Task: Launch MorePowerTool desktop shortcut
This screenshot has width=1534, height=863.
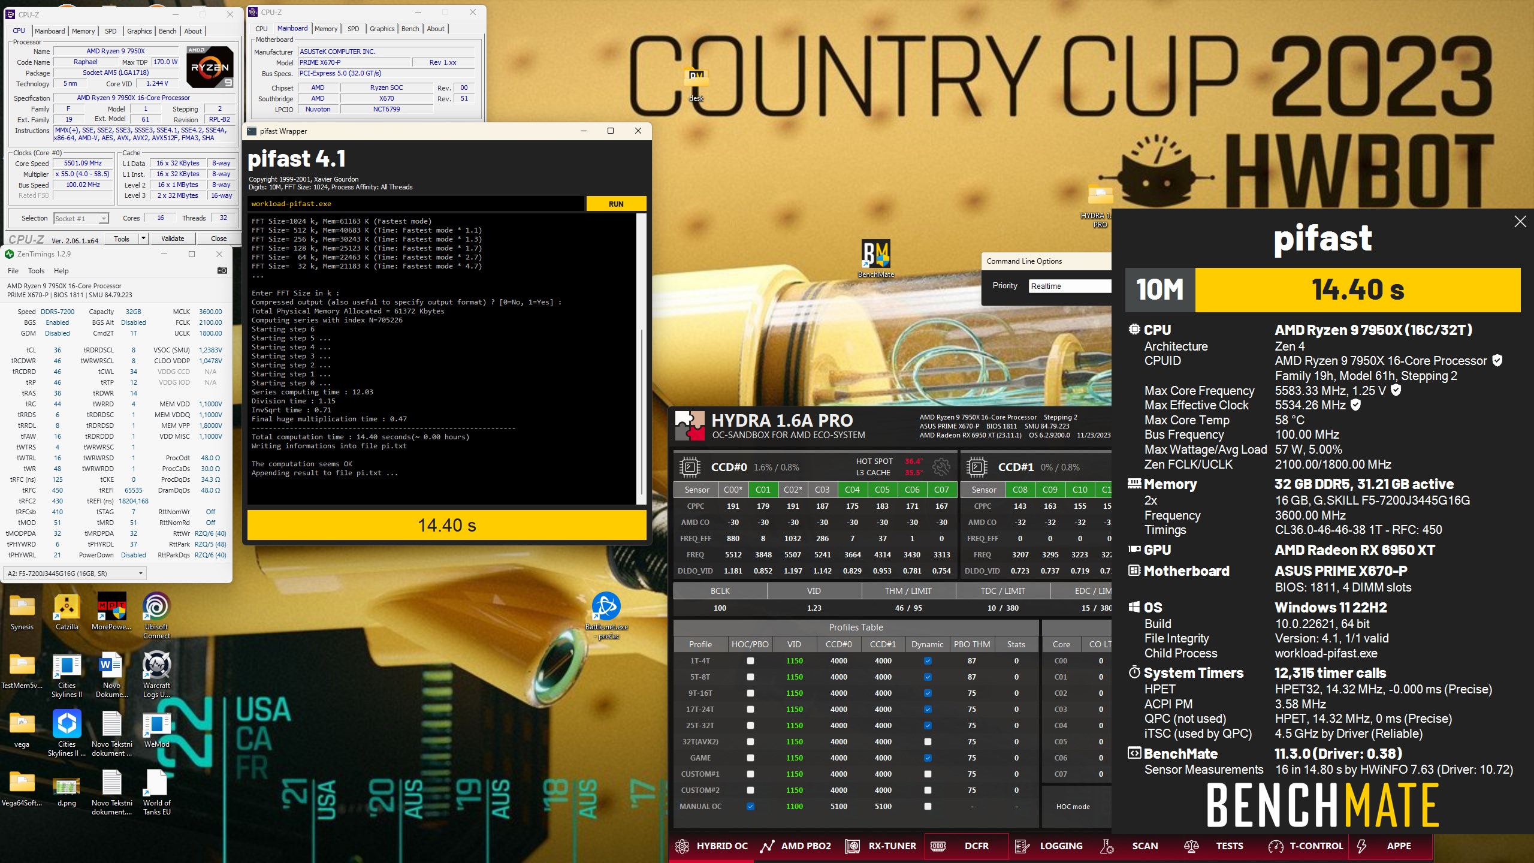Action: coord(111,612)
